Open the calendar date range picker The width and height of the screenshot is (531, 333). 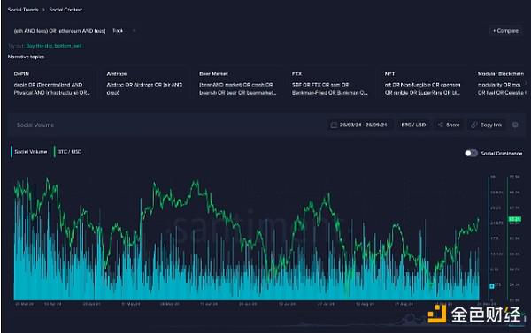334,125
